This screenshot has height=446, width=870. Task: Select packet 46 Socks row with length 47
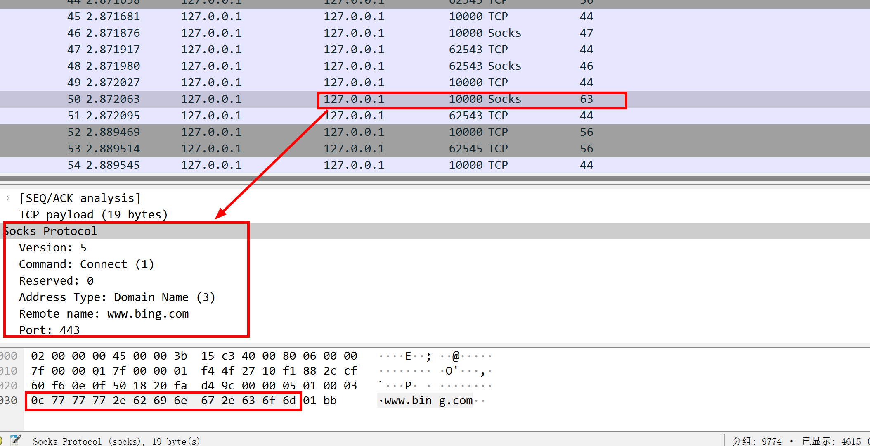(x=435, y=33)
